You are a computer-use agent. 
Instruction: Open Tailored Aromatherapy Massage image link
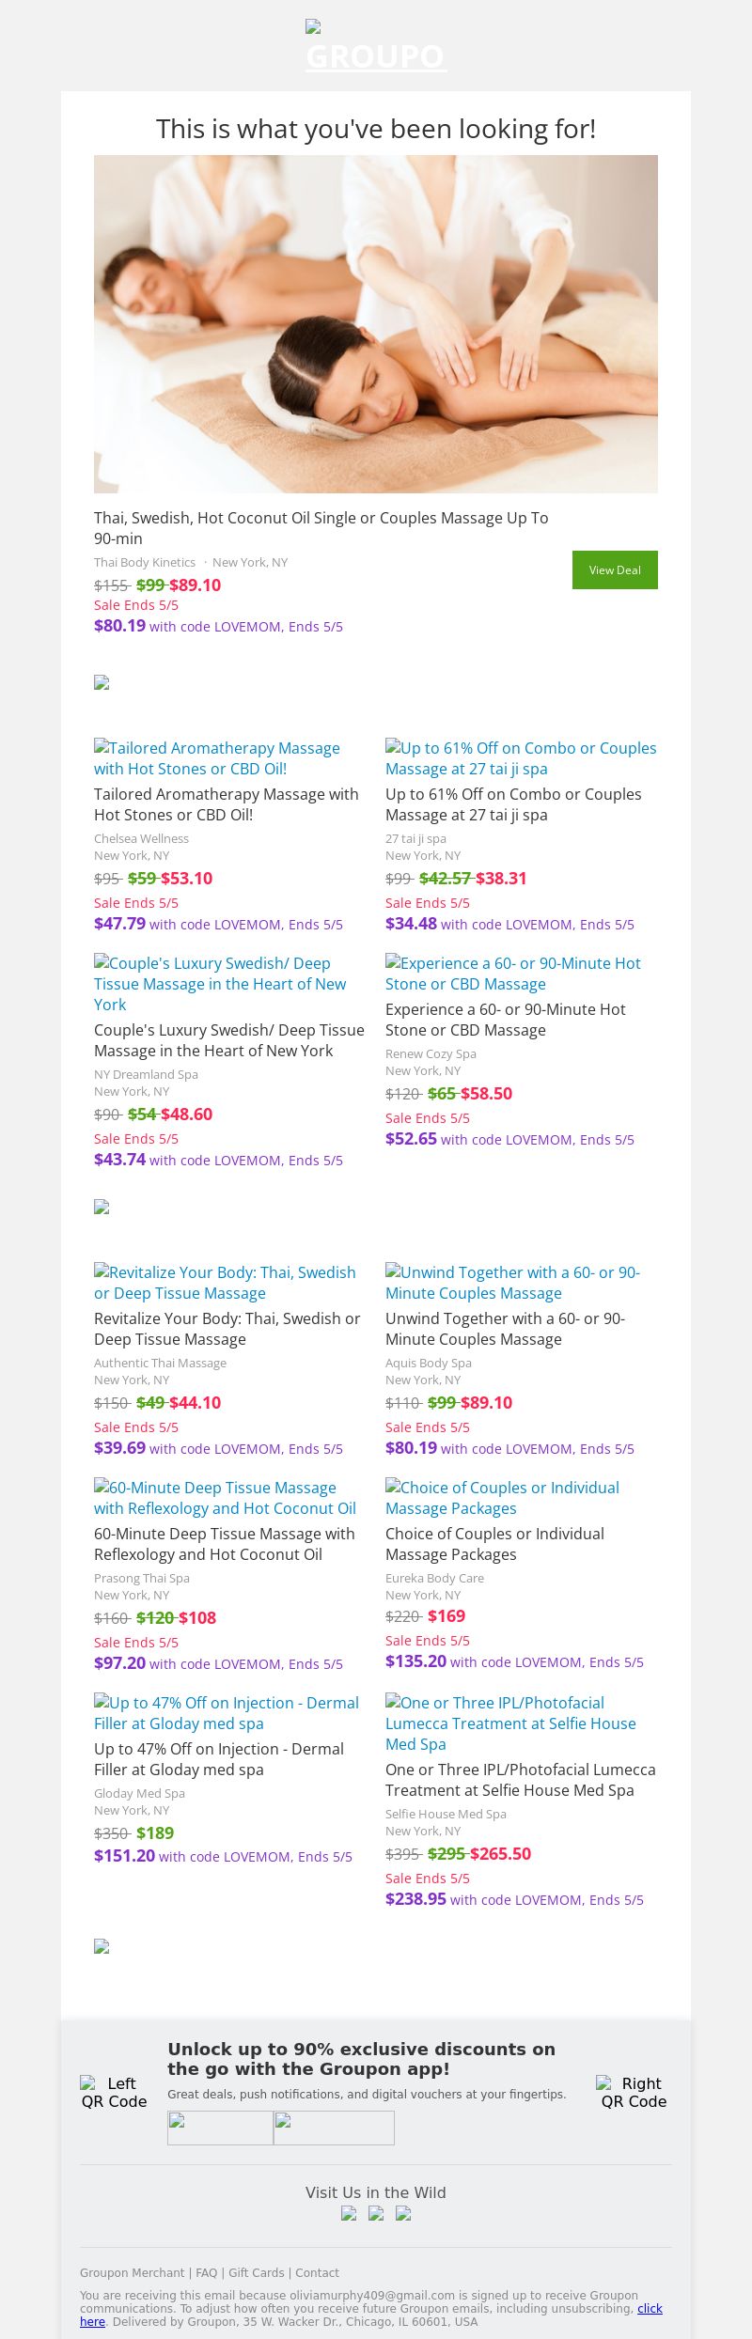[217, 758]
